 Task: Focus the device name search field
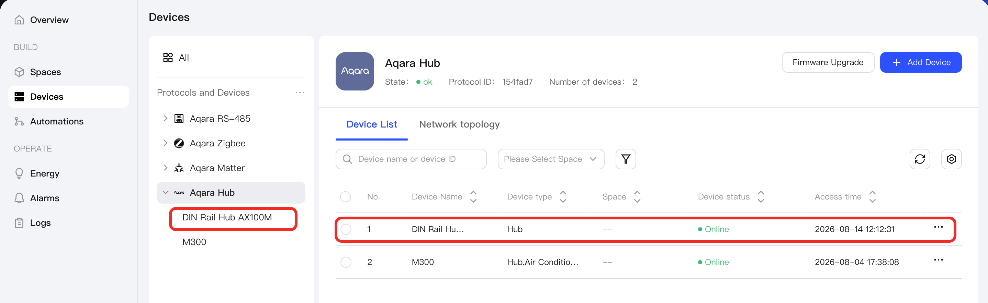pyautogui.click(x=411, y=159)
